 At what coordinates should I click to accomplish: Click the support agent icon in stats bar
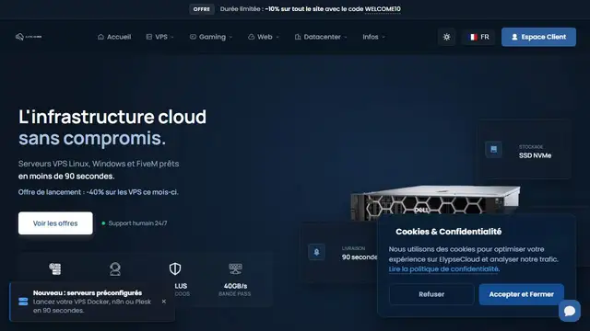tap(115, 268)
